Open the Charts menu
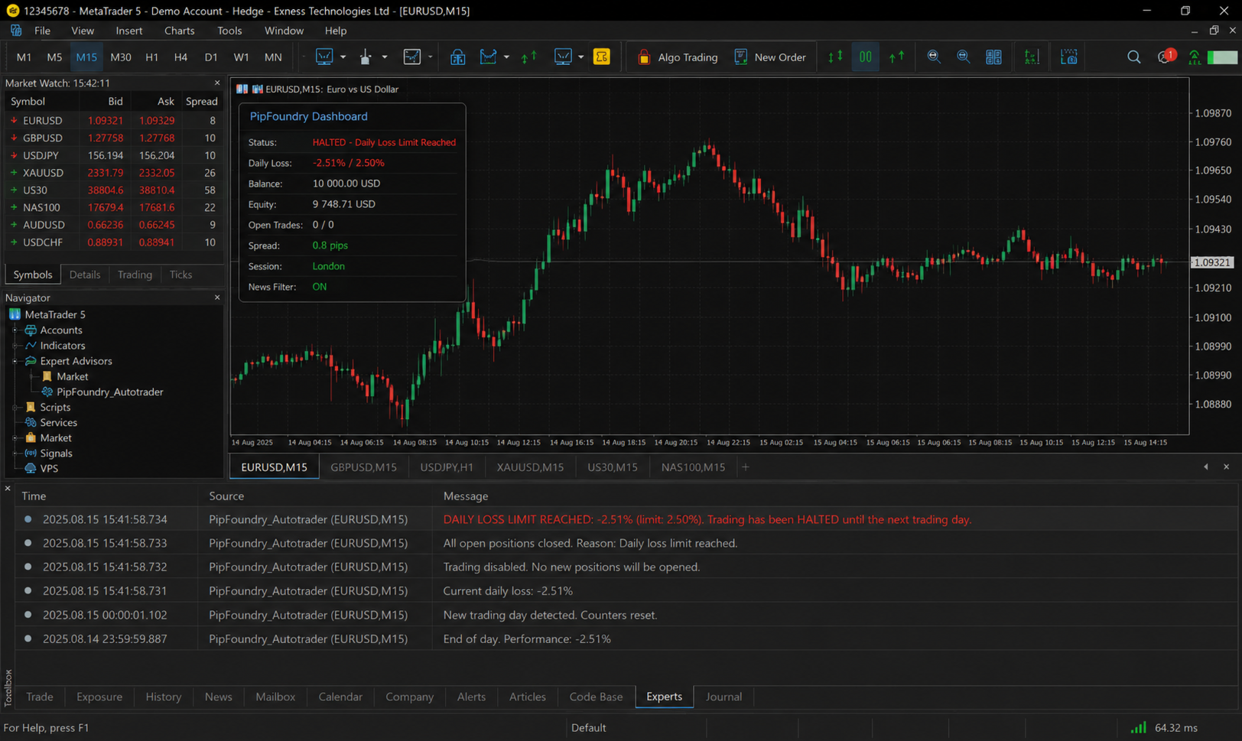The height and width of the screenshot is (741, 1242). point(179,31)
